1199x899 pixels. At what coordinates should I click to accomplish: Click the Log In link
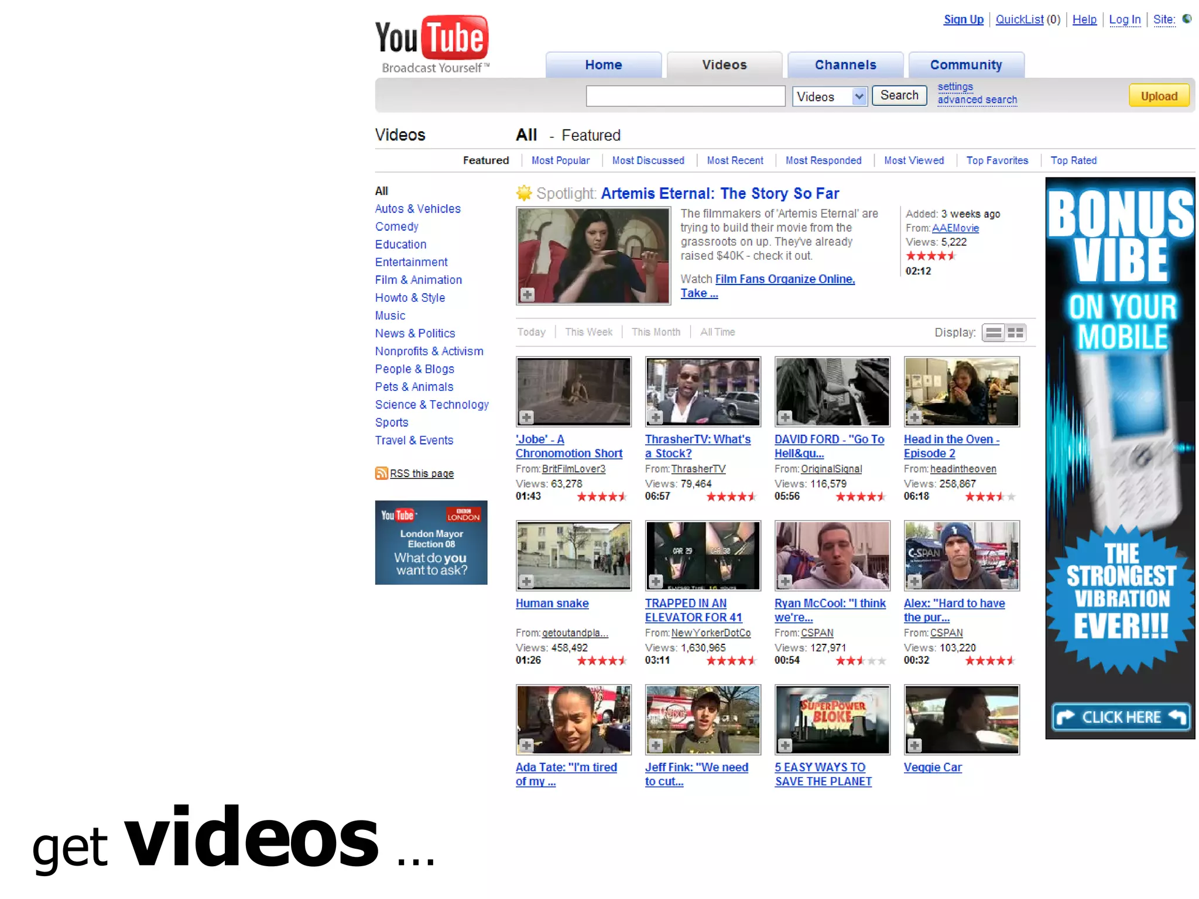click(x=1125, y=19)
